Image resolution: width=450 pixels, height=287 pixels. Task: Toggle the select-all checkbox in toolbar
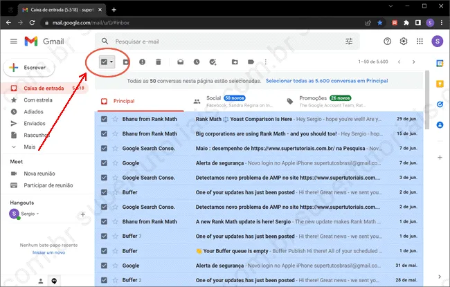click(104, 62)
